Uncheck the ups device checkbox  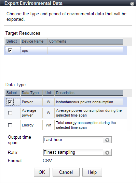pos(10,50)
